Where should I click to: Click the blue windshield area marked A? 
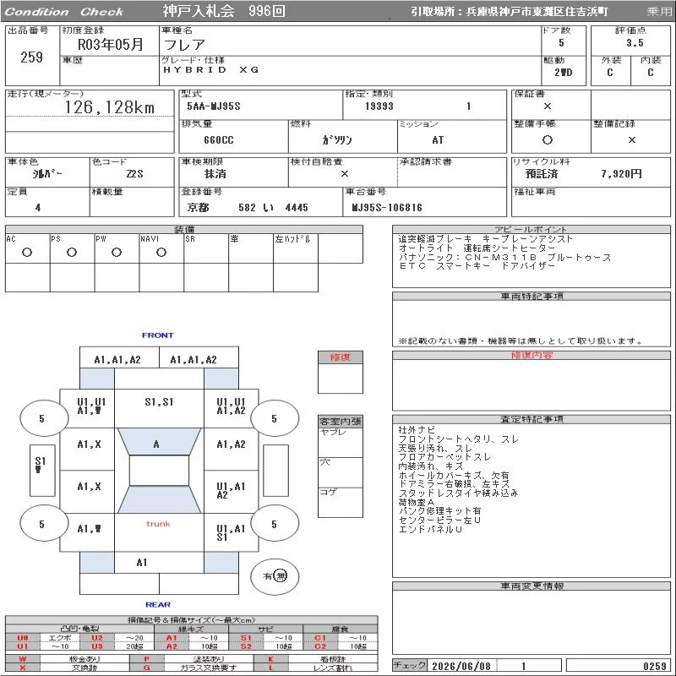159,441
